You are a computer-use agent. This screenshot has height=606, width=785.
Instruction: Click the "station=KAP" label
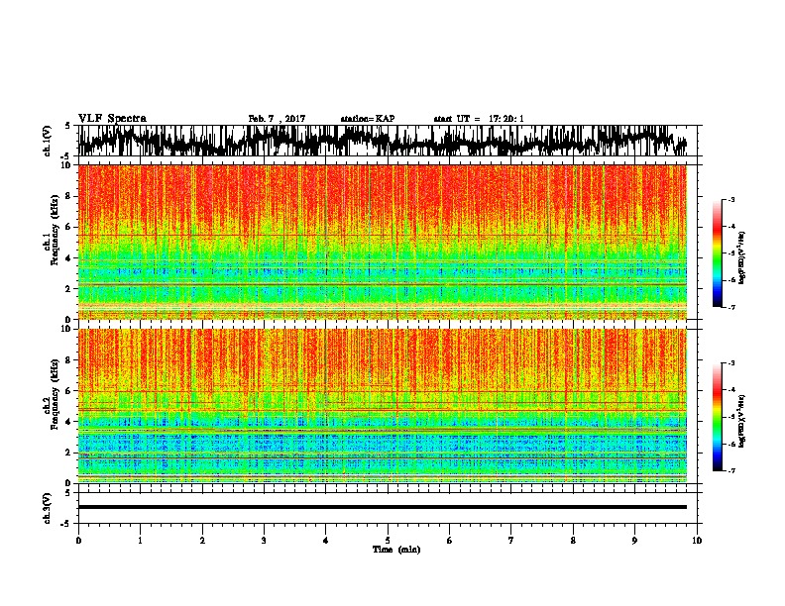coord(368,119)
